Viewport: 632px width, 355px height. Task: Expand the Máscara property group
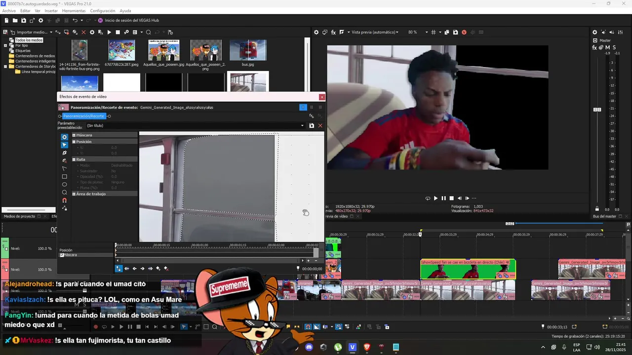74,135
